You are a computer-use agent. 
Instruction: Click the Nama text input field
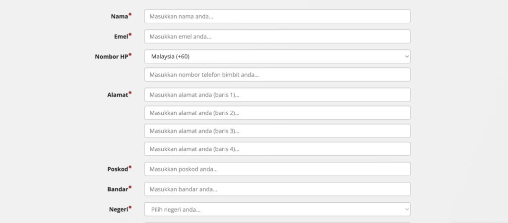[277, 16]
